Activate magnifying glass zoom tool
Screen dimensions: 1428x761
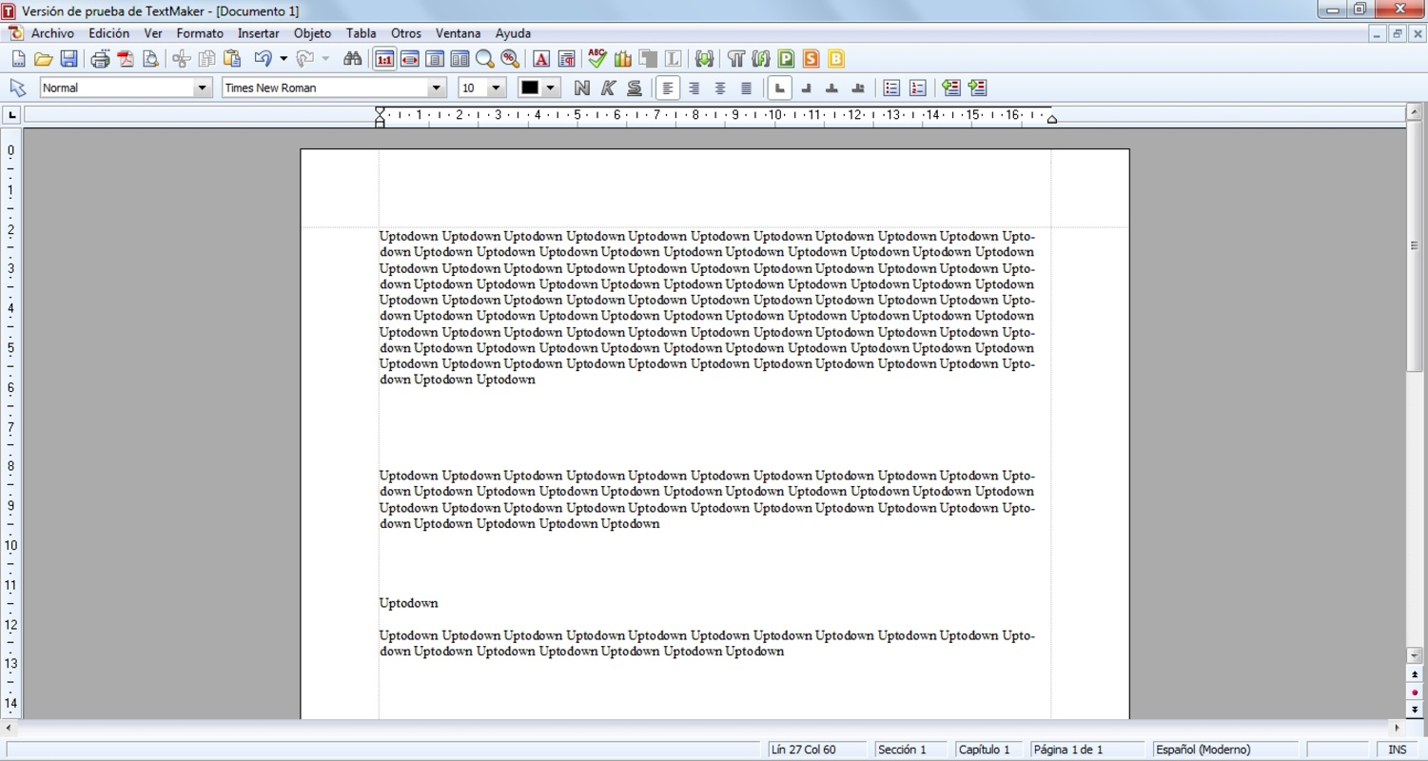pos(485,59)
